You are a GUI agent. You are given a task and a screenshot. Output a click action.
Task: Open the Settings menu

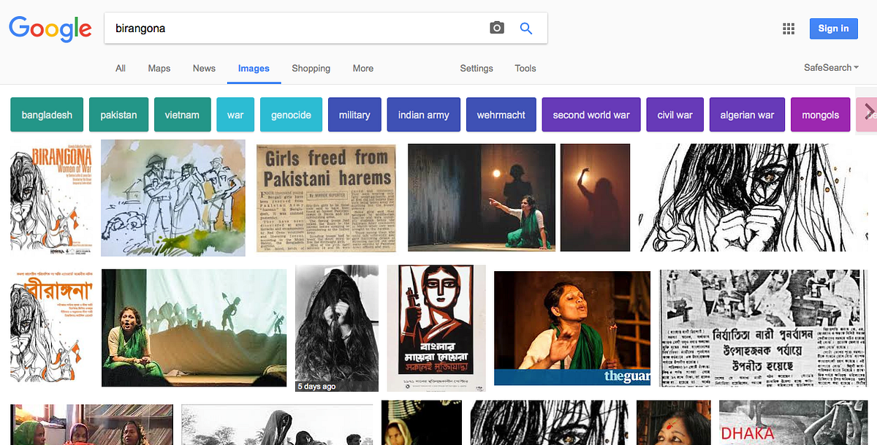(x=477, y=68)
